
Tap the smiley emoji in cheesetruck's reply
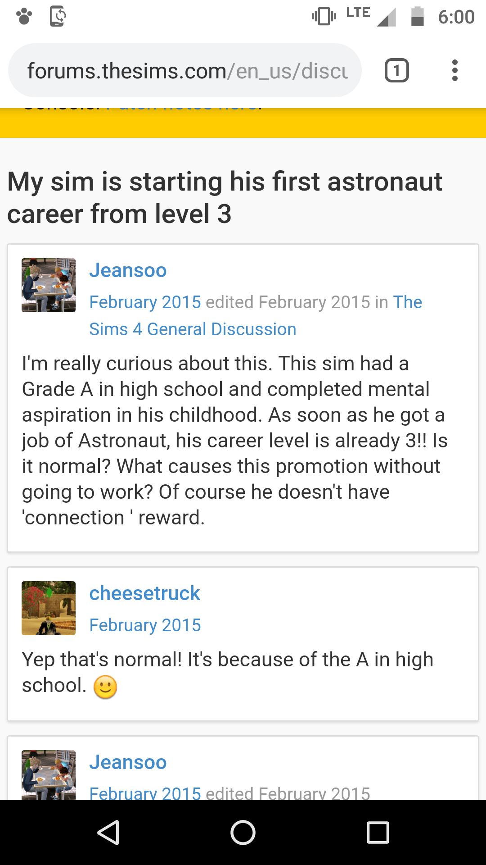click(x=105, y=687)
